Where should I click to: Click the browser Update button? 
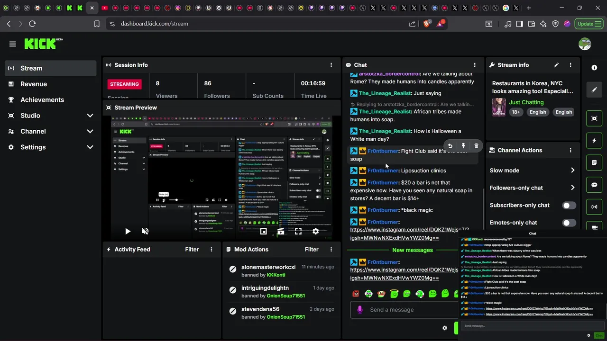[x=589, y=24]
